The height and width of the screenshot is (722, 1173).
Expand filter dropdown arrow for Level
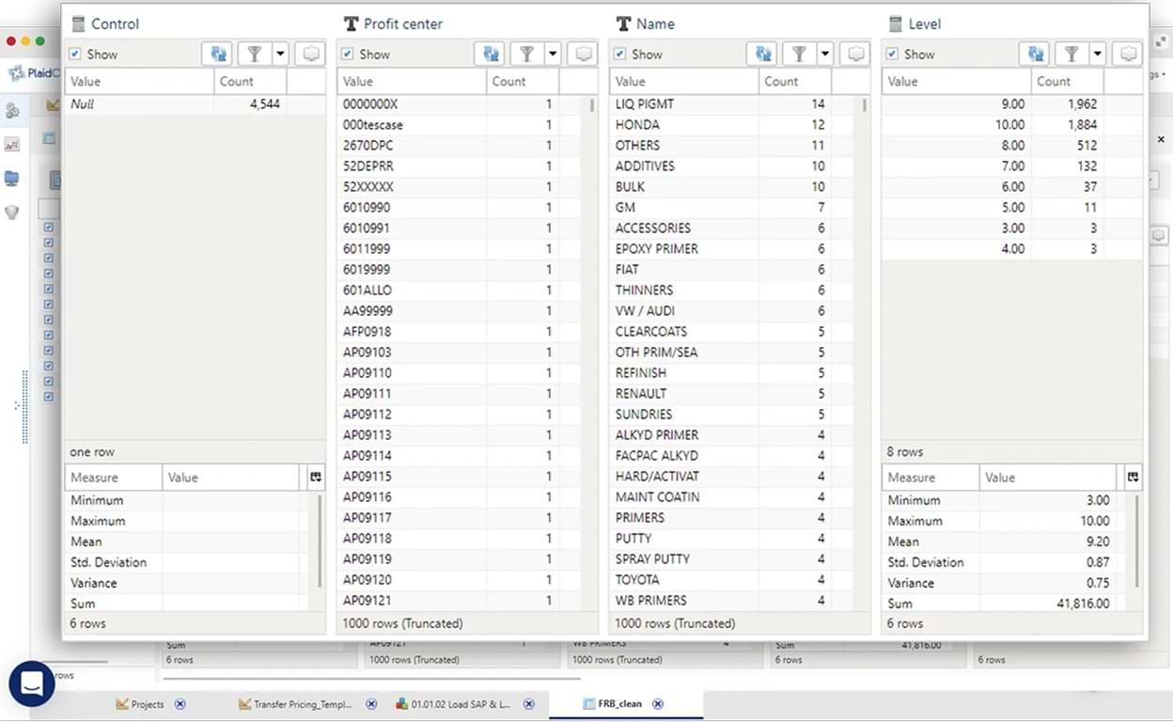1097,55
